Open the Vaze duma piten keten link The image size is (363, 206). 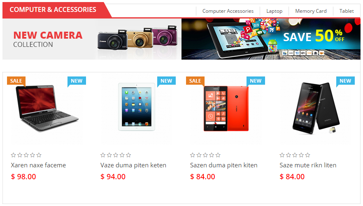click(x=133, y=165)
